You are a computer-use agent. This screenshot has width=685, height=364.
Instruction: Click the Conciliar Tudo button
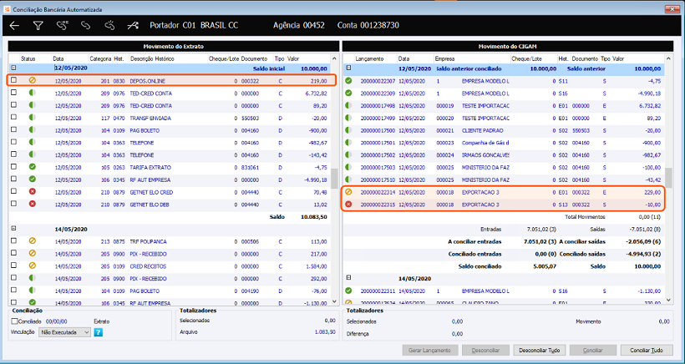647,351
